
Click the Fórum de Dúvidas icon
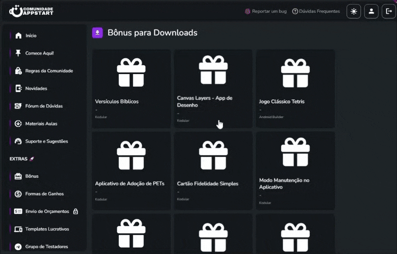point(18,106)
